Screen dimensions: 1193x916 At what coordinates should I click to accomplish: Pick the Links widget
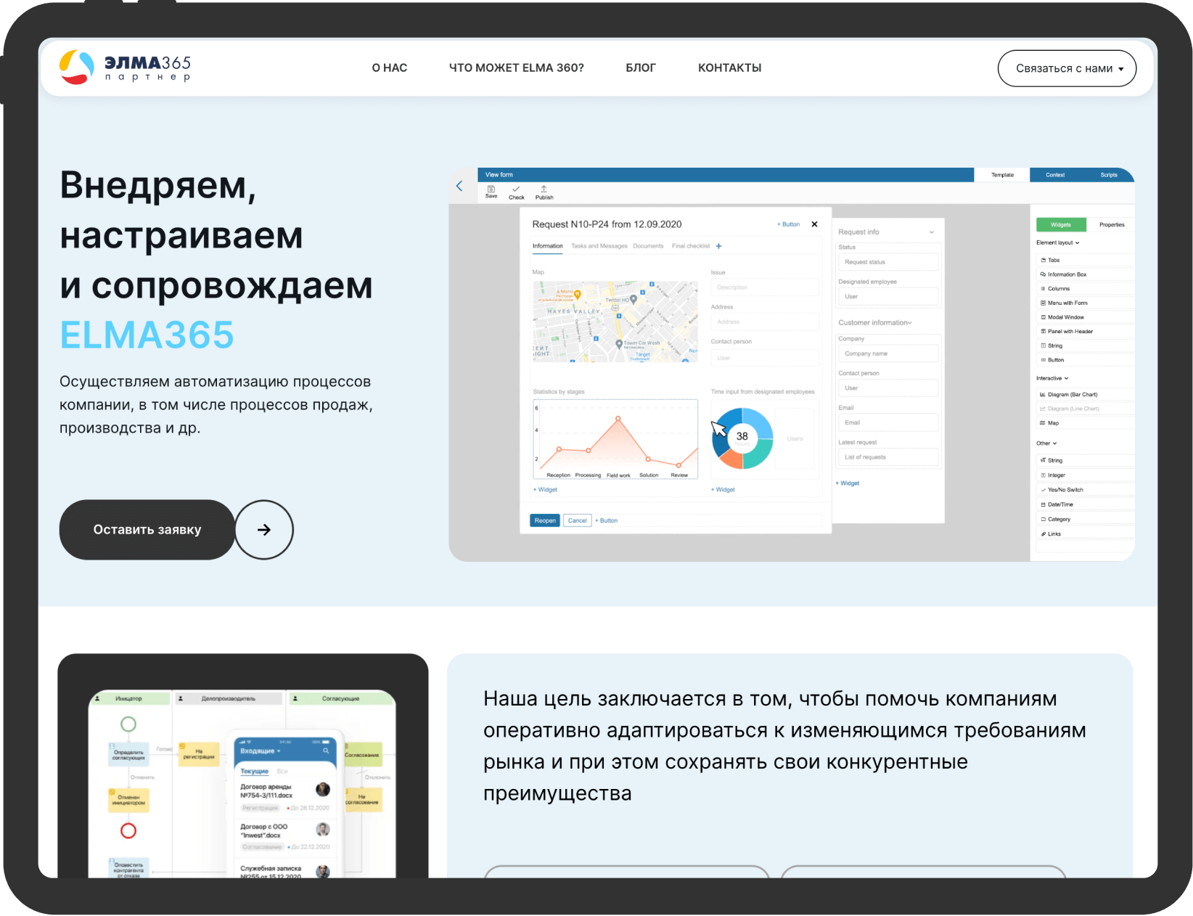[1086, 534]
